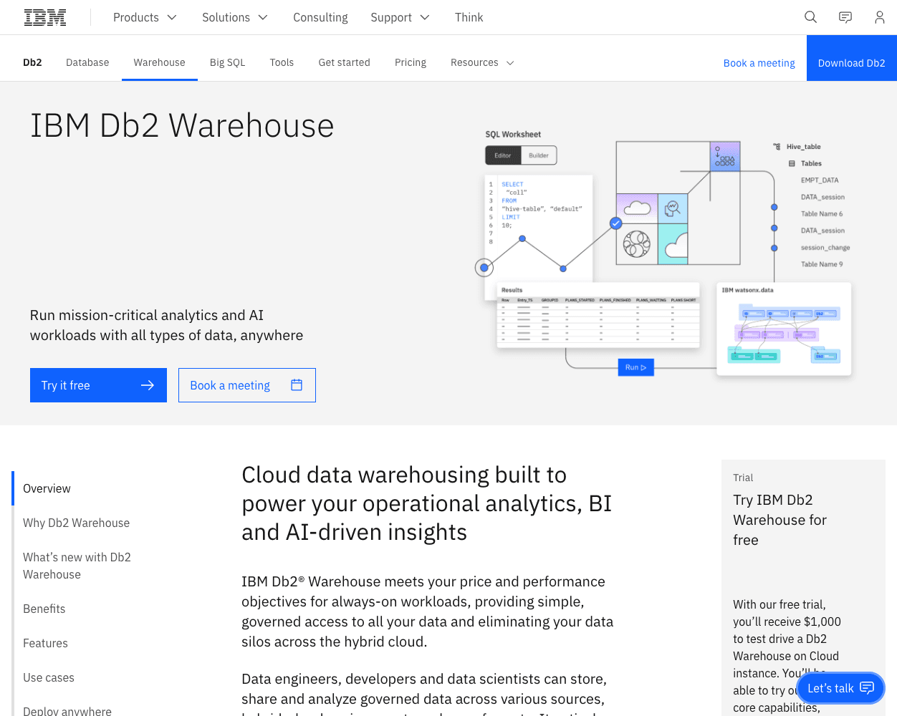Viewport: 897px width, 716px height.
Task: Click 'Try IBM Db2 Warehouse for free' heading
Action: pyautogui.click(x=780, y=520)
